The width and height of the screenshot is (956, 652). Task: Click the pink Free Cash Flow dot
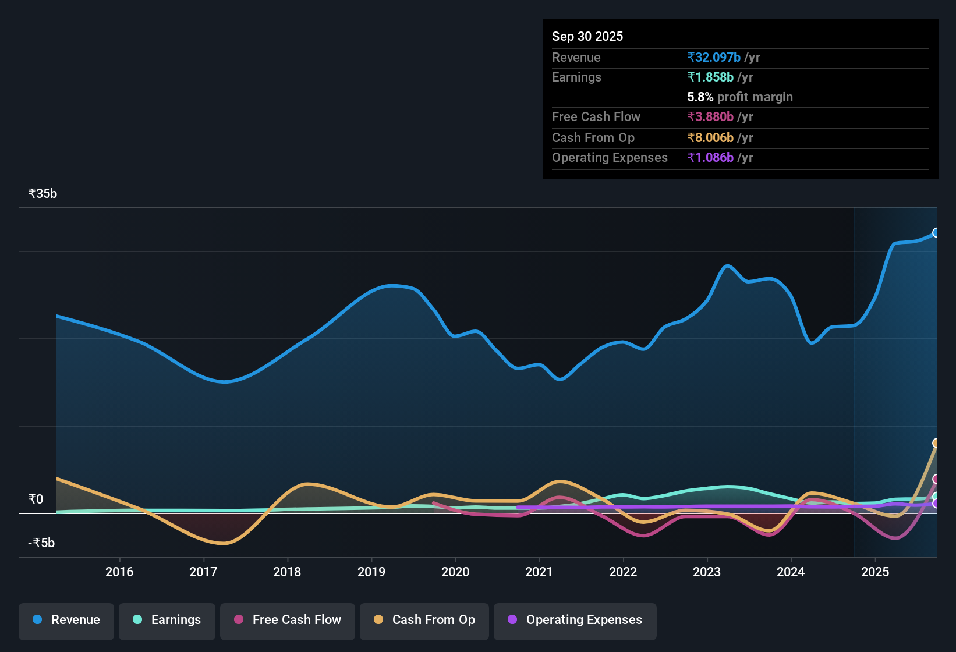click(x=239, y=620)
